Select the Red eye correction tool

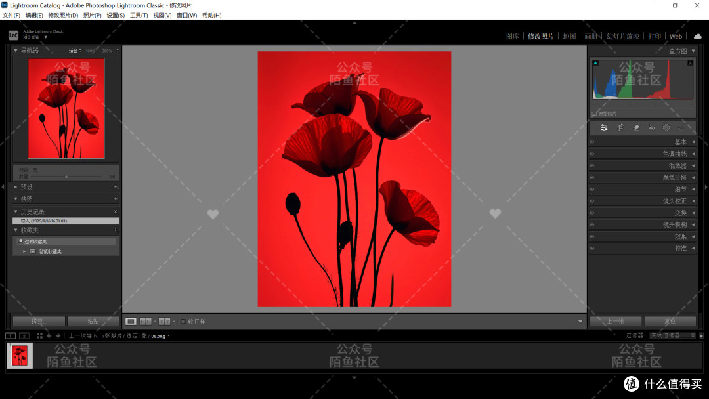click(652, 128)
